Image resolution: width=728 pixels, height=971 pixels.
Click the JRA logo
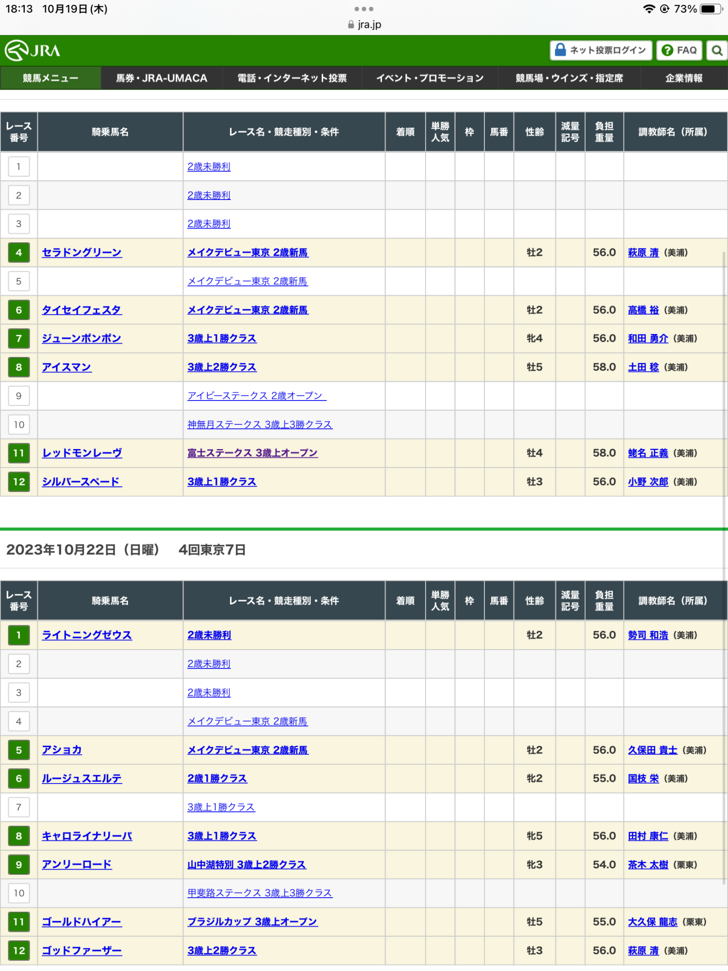click(x=33, y=50)
